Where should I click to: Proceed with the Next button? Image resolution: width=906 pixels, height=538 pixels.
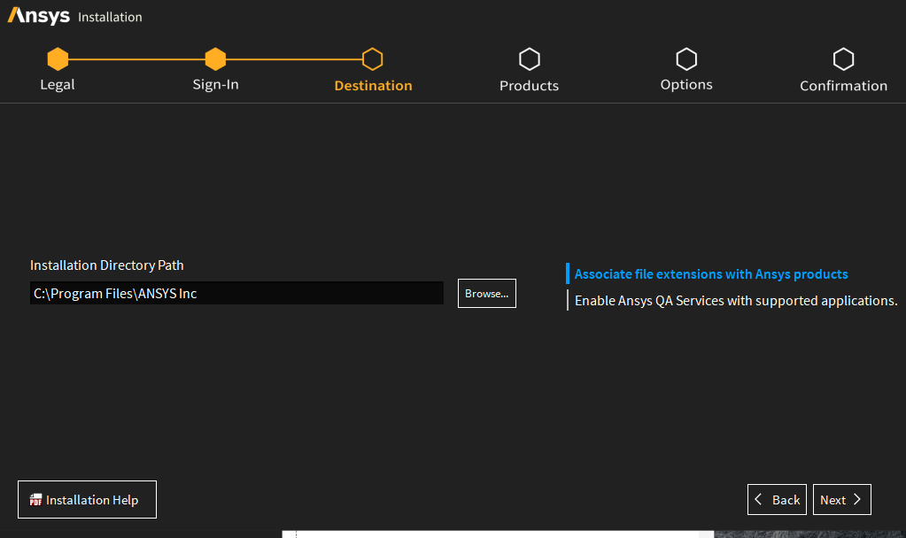841,500
